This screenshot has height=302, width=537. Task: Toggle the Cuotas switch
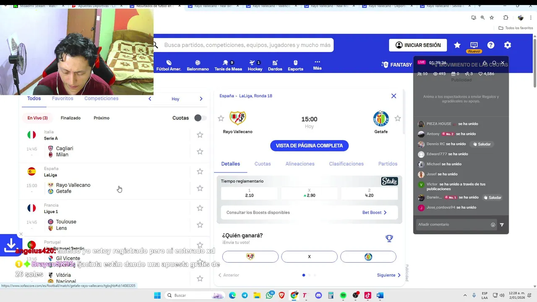[x=200, y=118]
